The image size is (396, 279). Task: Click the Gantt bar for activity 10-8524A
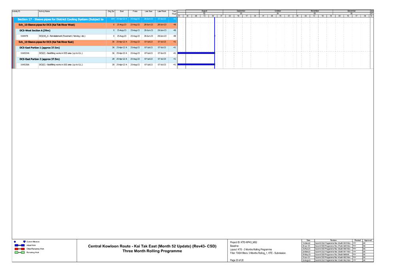196,53
